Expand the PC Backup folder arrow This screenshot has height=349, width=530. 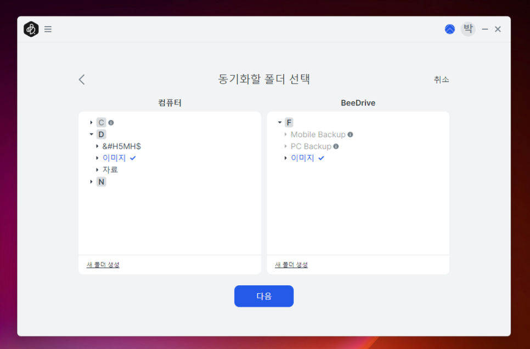[x=285, y=146]
